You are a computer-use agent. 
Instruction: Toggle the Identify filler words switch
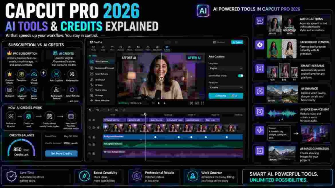(240, 76)
